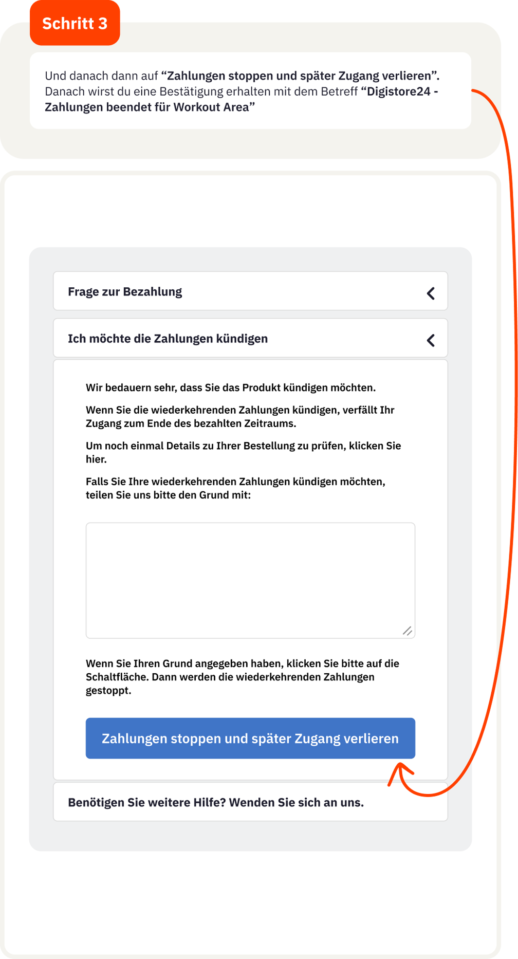The image size is (518, 959).
Task: Click the textarea resize grip icon
Action: click(x=408, y=631)
